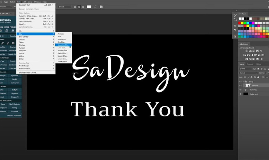This screenshot has width=269, height=160.
Task: Hide the Group 1 layer
Action: pyautogui.click(x=240, y=82)
